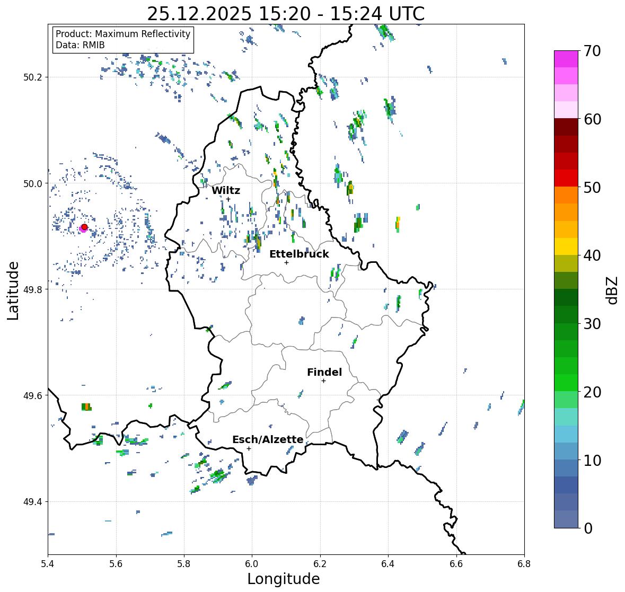This screenshot has width=625, height=592.
Task: Select the Esch/Alzette city label
Action: point(268,439)
